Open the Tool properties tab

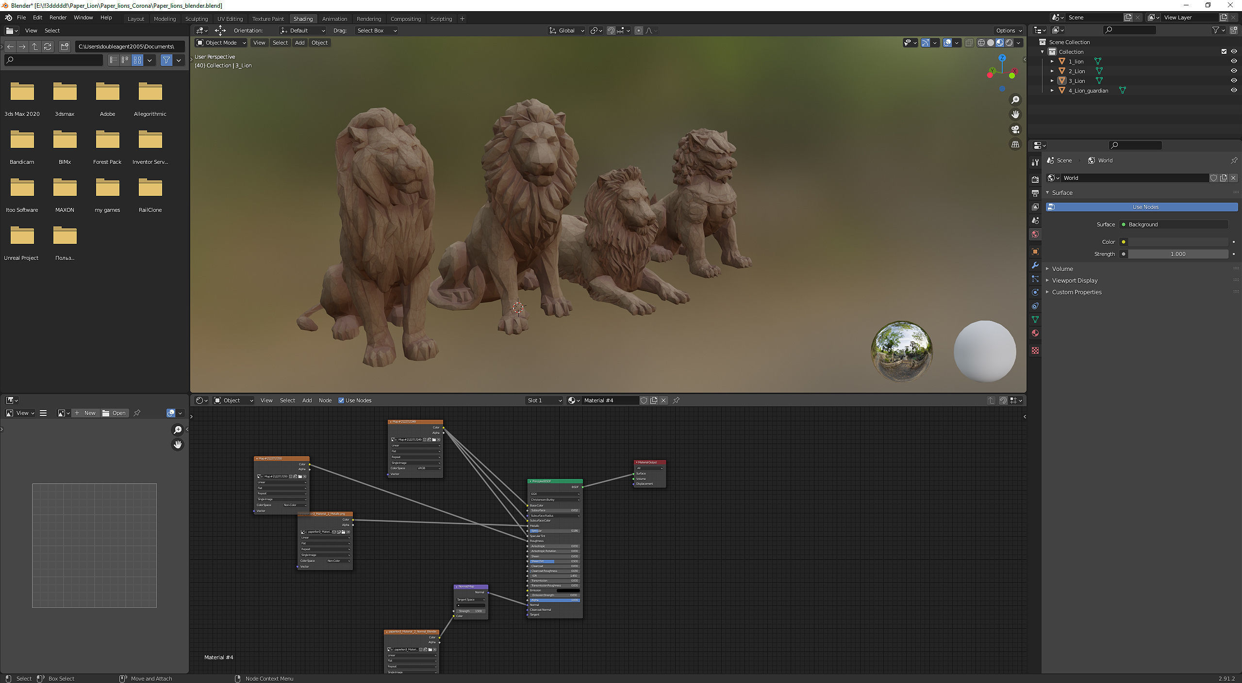pos(1035,162)
